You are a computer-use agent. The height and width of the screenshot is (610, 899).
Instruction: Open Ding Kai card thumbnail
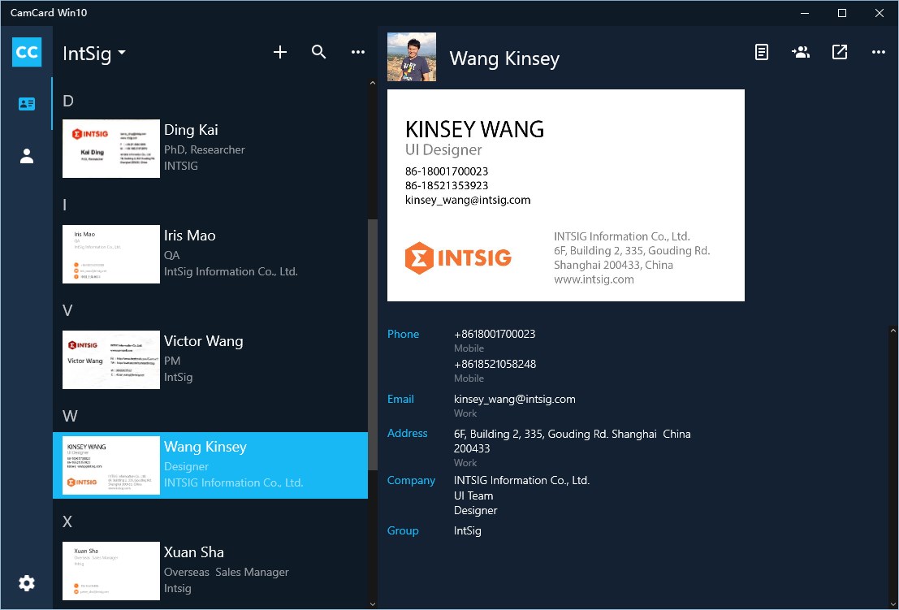[111, 149]
